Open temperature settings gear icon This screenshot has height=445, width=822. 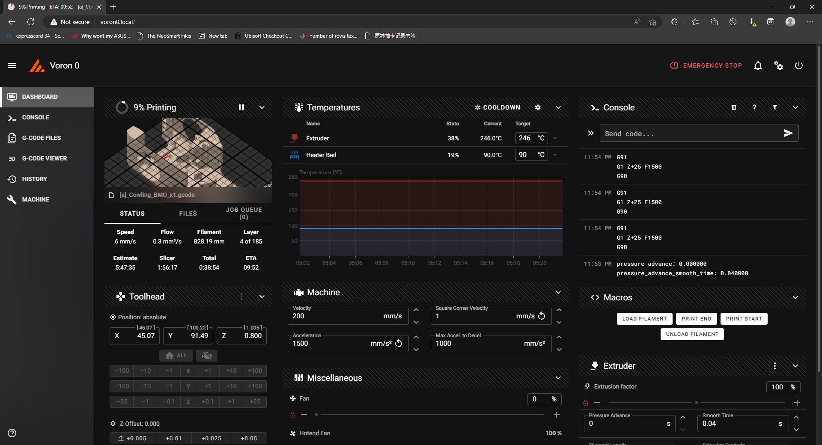538,107
